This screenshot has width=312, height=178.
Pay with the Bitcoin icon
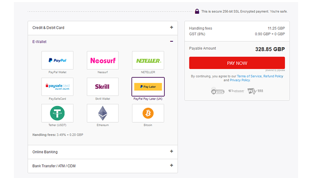tap(148, 113)
